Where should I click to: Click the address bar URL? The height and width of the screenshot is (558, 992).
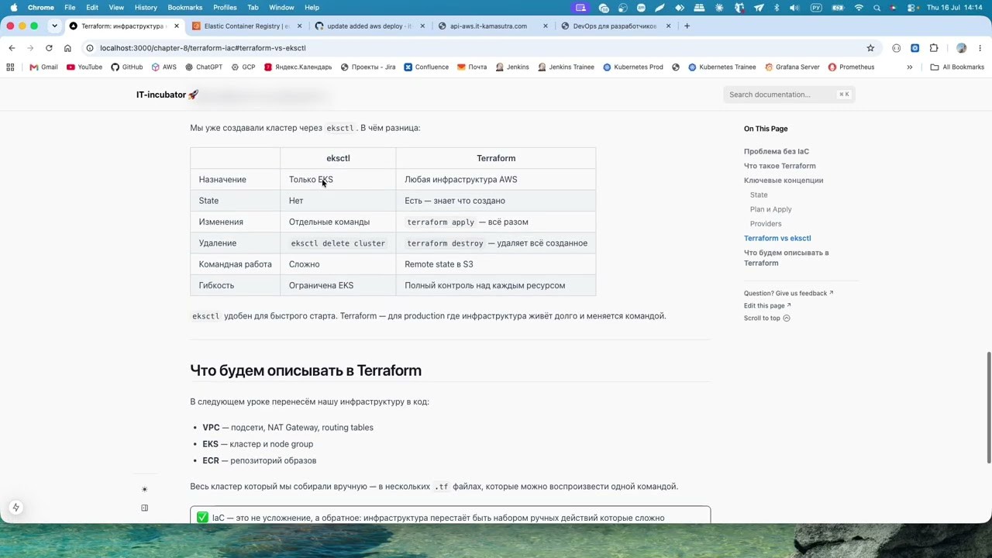[x=202, y=48]
